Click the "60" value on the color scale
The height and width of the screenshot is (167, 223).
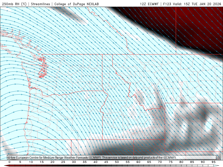[x=138, y=162]
